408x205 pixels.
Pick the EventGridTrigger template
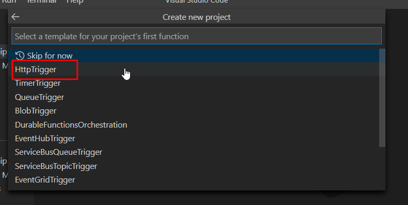(194, 180)
